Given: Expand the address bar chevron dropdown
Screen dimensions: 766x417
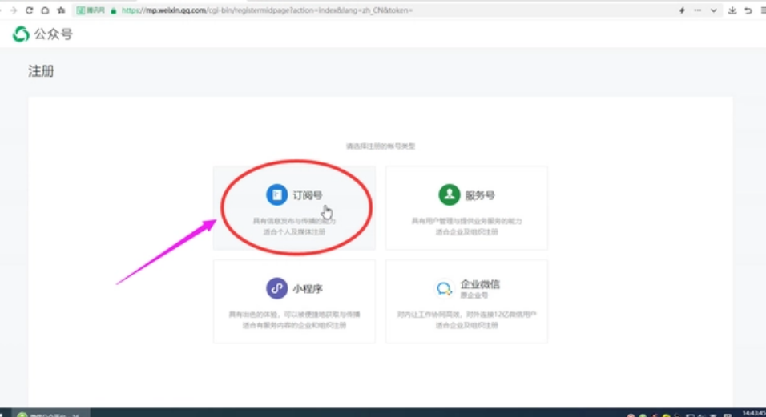Looking at the screenshot, I should (714, 10).
